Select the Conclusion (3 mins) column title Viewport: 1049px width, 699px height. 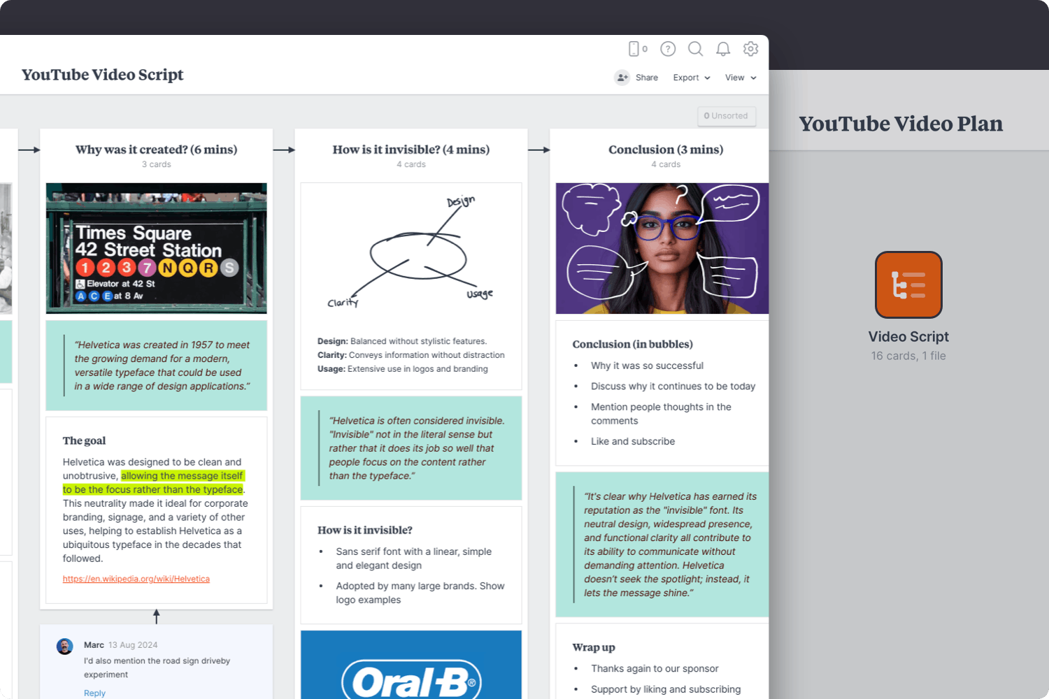click(666, 150)
